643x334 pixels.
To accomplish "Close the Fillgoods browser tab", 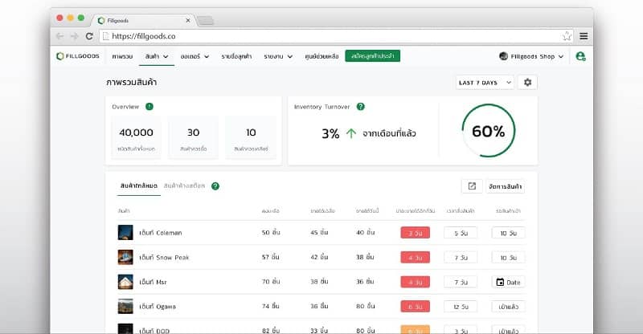I will click(188, 21).
